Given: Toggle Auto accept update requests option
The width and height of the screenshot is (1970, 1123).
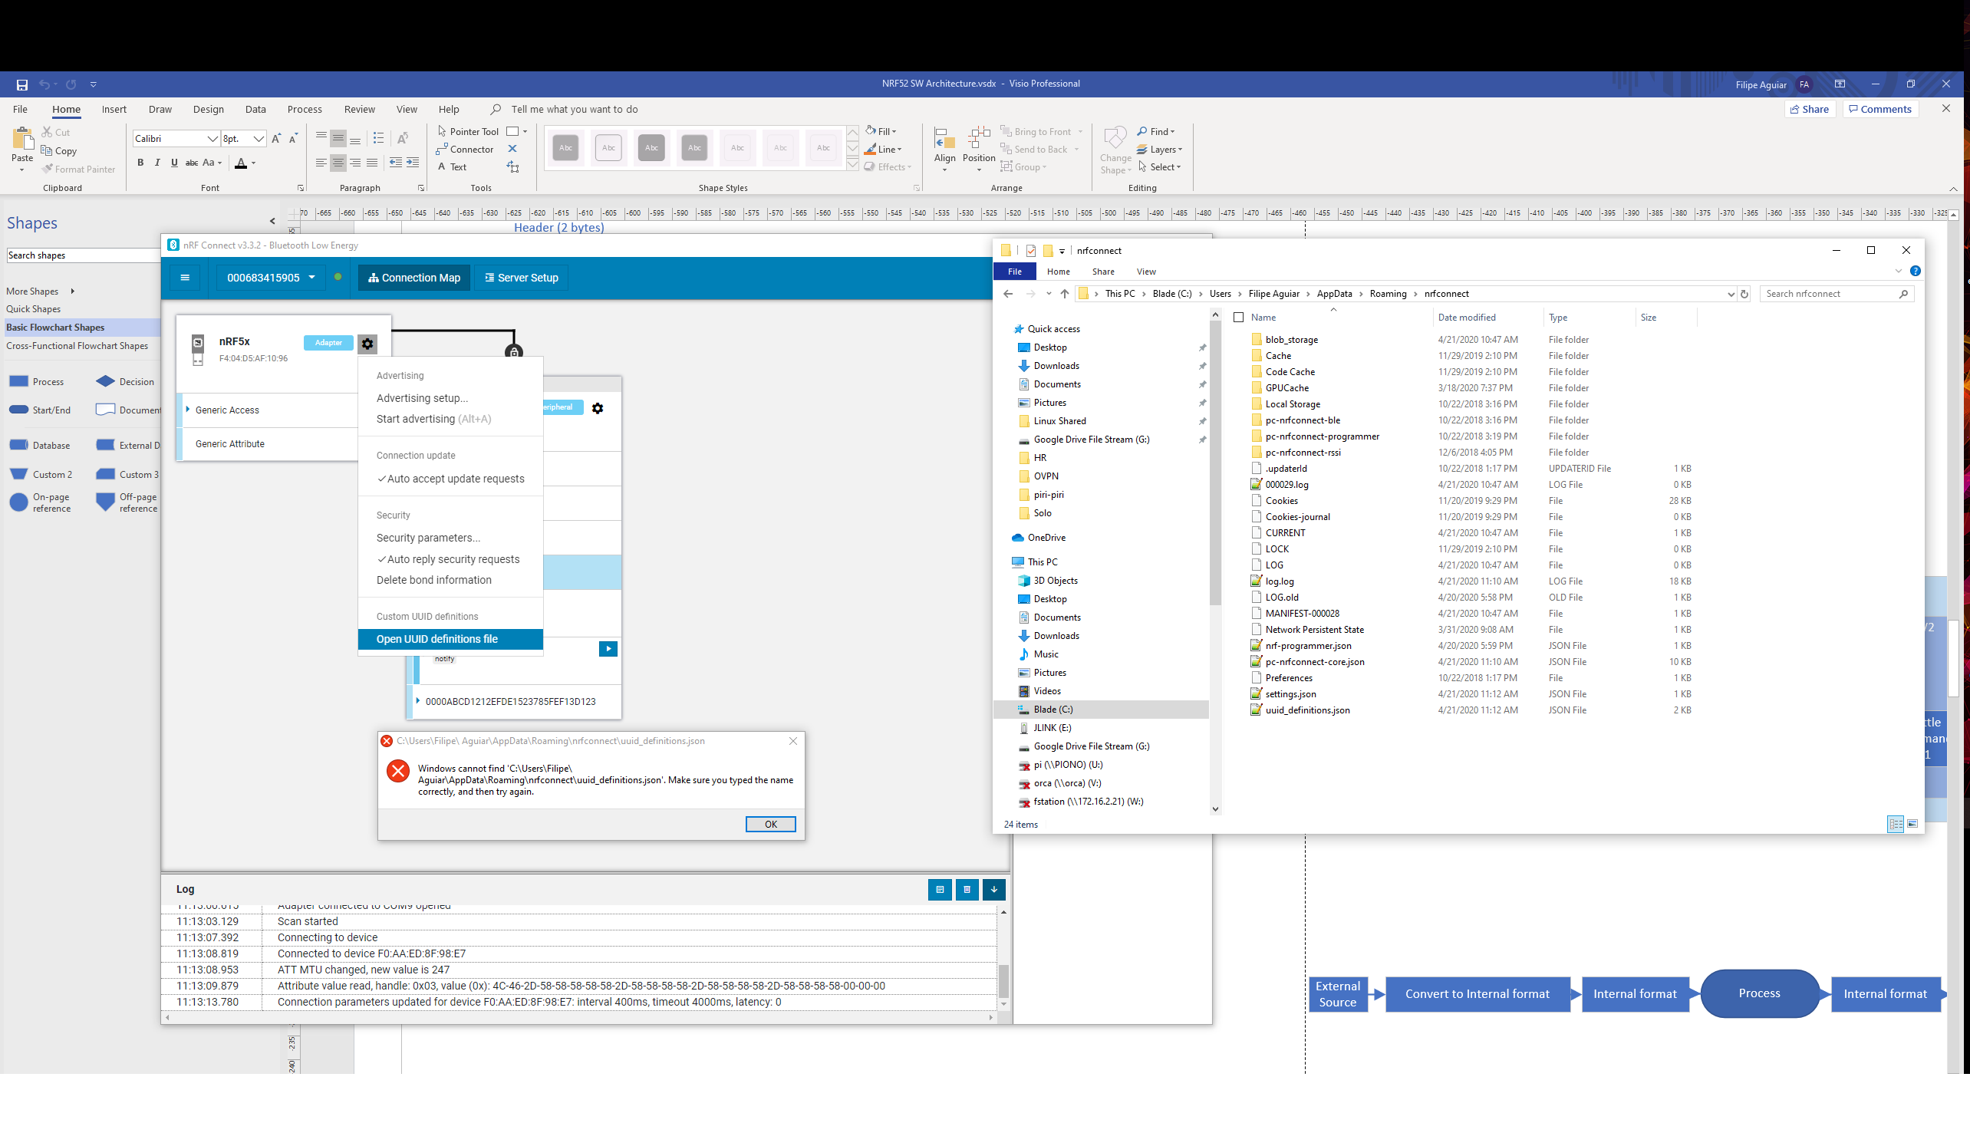Looking at the screenshot, I should click(x=450, y=479).
